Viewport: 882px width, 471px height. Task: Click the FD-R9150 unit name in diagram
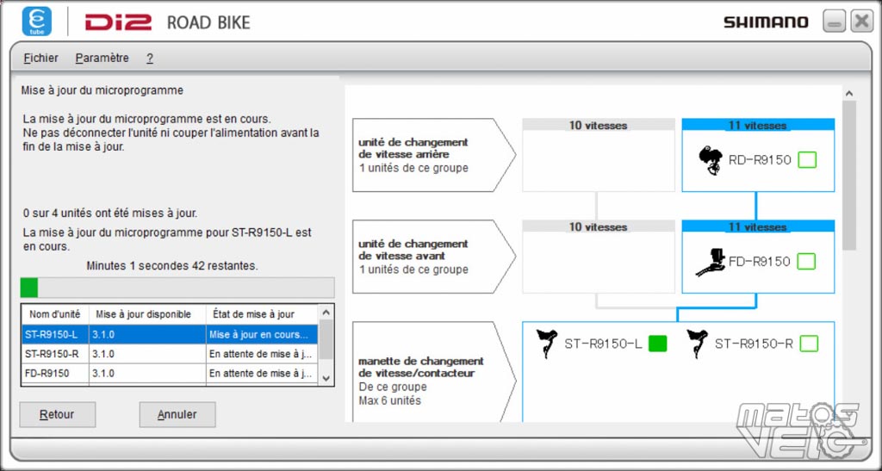click(x=760, y=262)
